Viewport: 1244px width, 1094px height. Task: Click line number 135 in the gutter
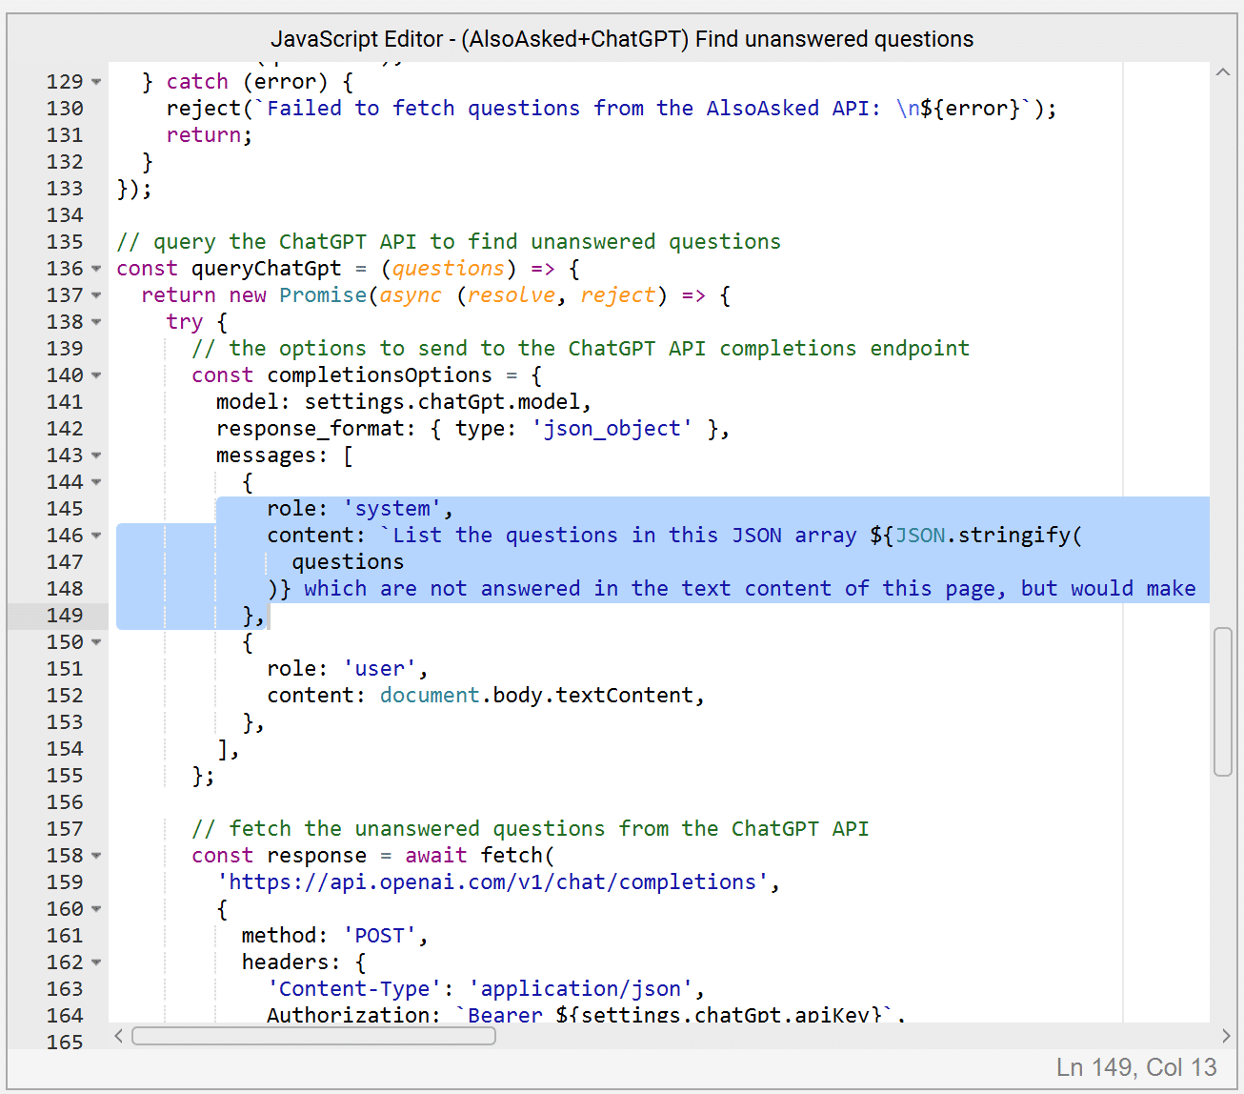(x=65, y=242)
